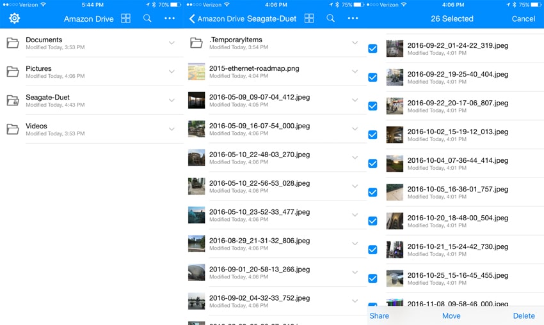Uncheck 2016-09-22_01-24-22_319.jpeg
544x325 pixels.
click(x=372, y=49)
